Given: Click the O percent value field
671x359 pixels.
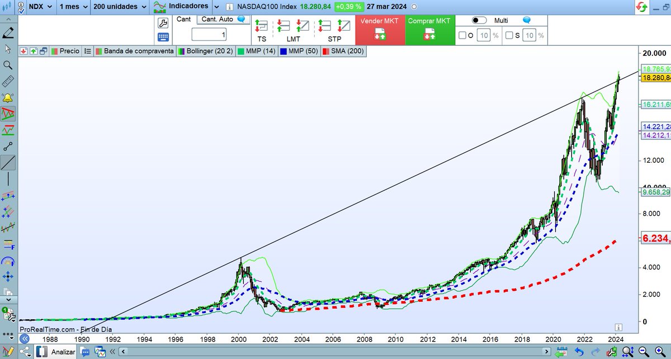Looking at the screenshot, I should point(483,35).
